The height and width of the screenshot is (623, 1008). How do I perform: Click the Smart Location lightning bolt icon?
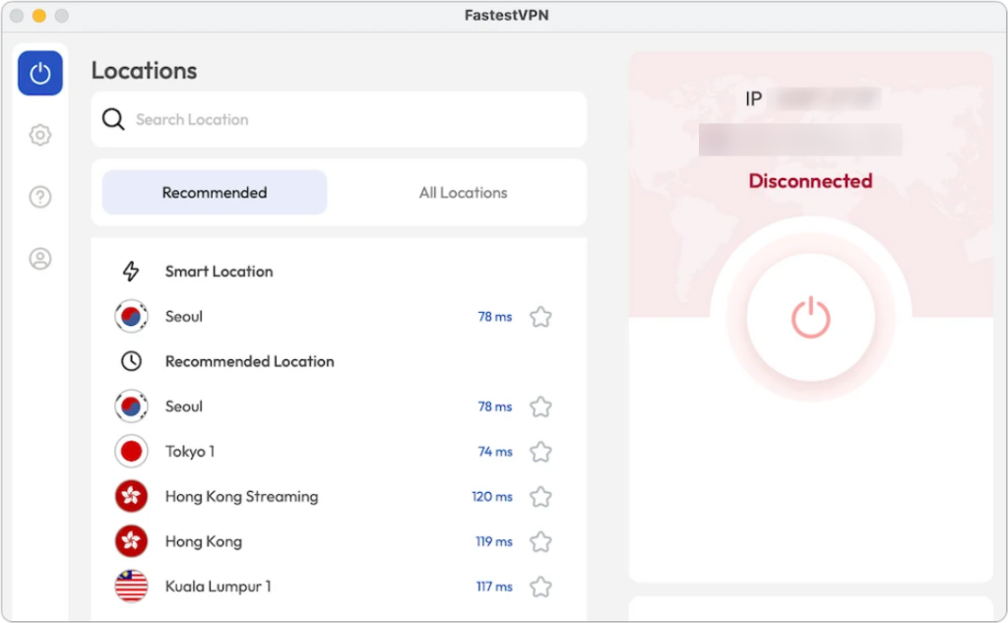pyautogui.click(x=131, y=272)
